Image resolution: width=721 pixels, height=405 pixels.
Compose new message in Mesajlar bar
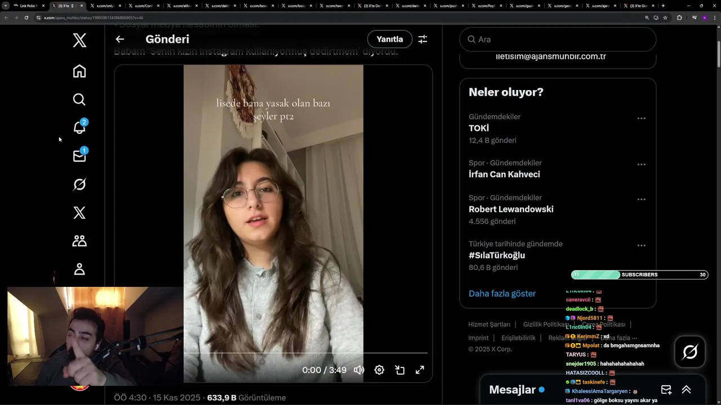tap(666, 389)
